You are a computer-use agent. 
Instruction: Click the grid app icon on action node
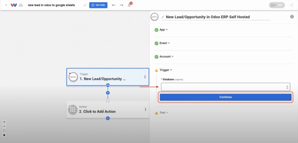point(73,110)
